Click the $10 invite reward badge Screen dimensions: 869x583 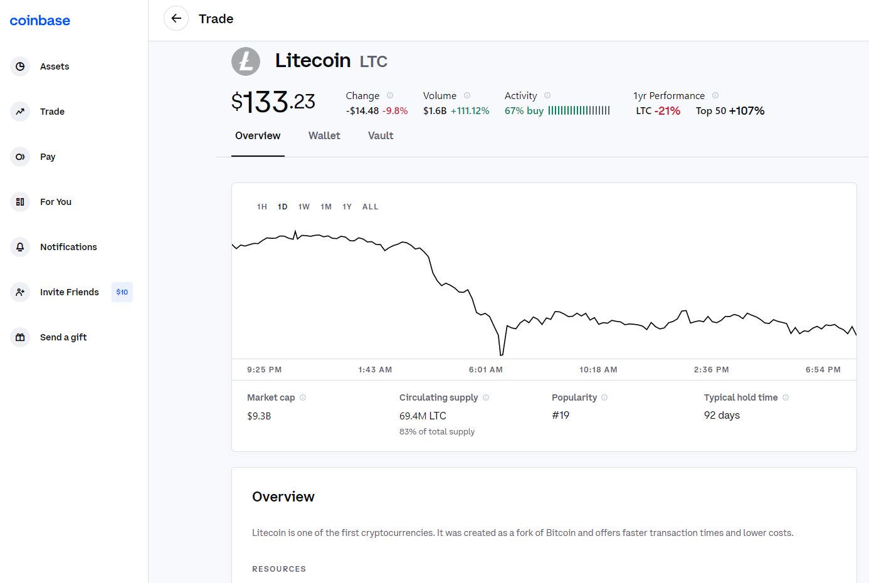122,292
